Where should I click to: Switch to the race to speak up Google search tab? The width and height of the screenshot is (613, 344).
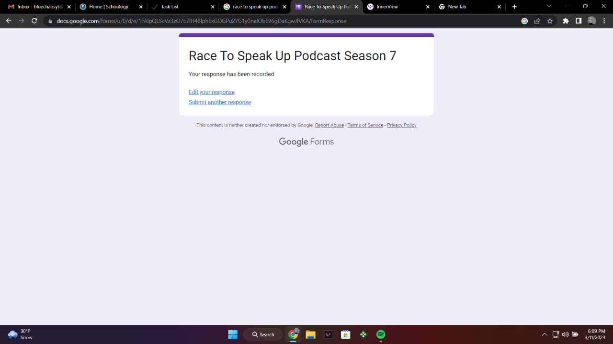[x=255, y=7]
